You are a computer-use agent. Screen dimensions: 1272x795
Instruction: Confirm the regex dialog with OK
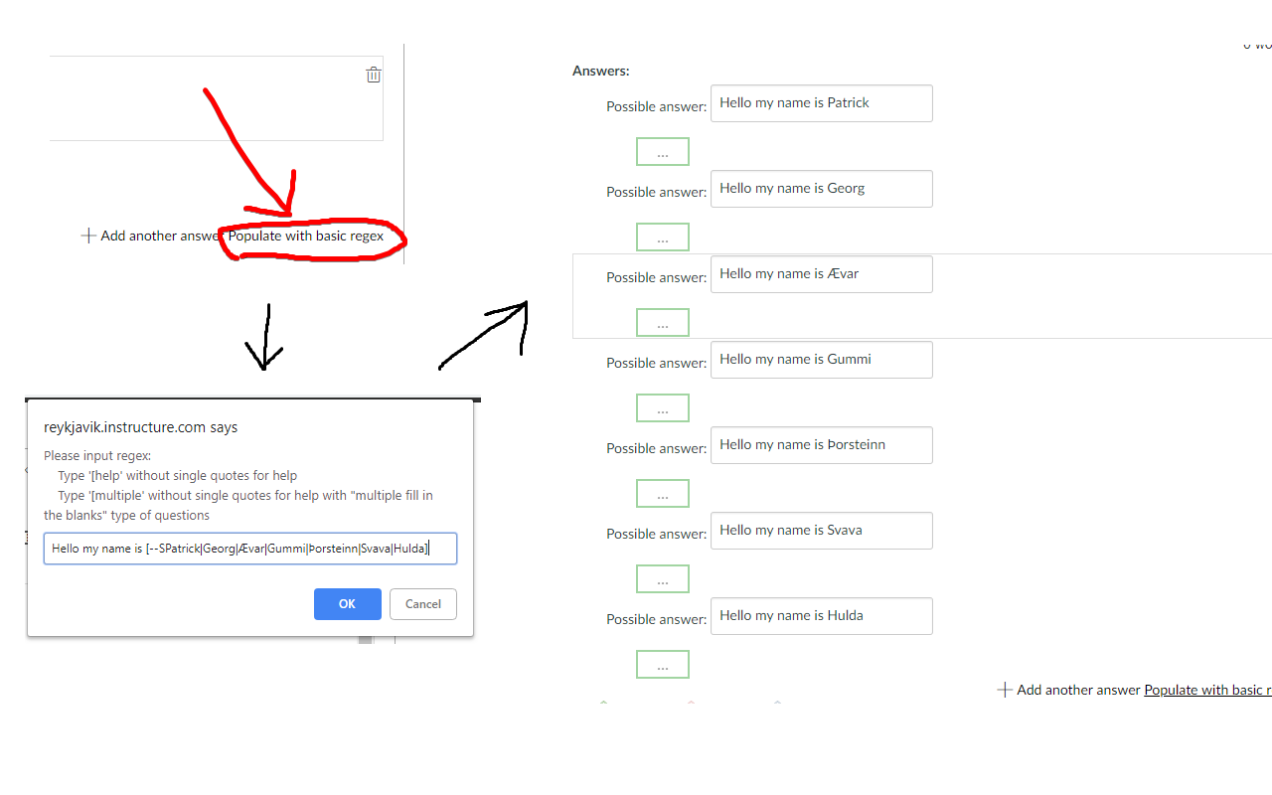point(347,604)
